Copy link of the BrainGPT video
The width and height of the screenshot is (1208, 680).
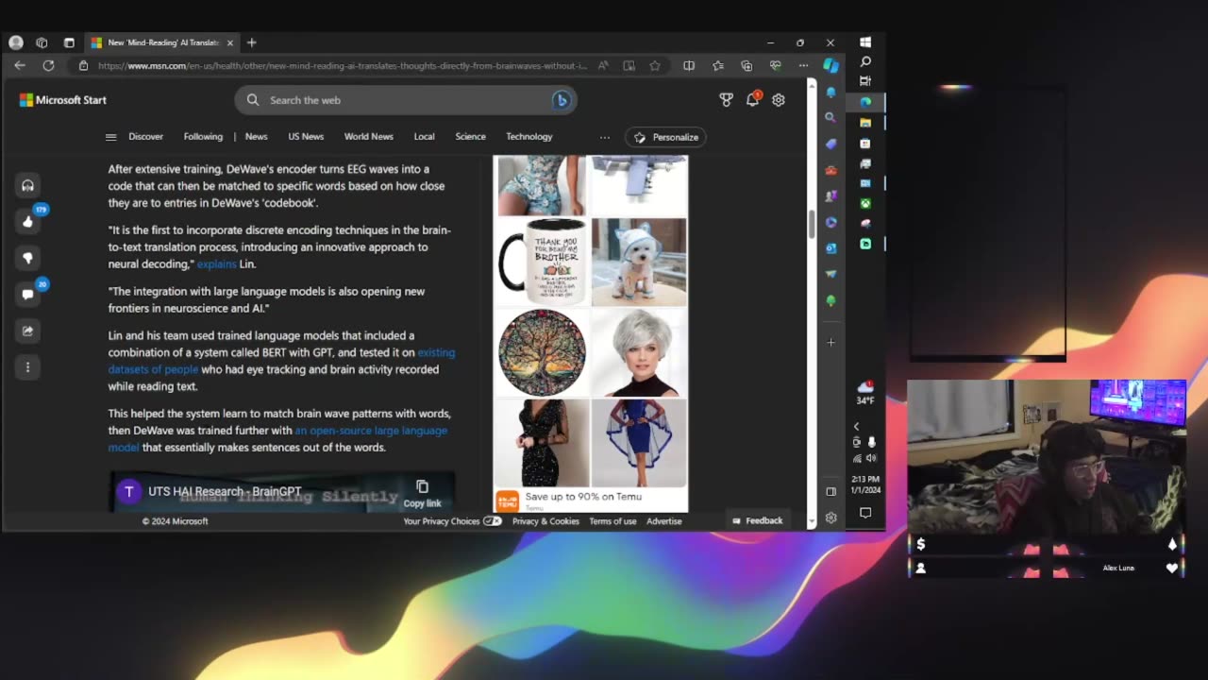(422, 494)
